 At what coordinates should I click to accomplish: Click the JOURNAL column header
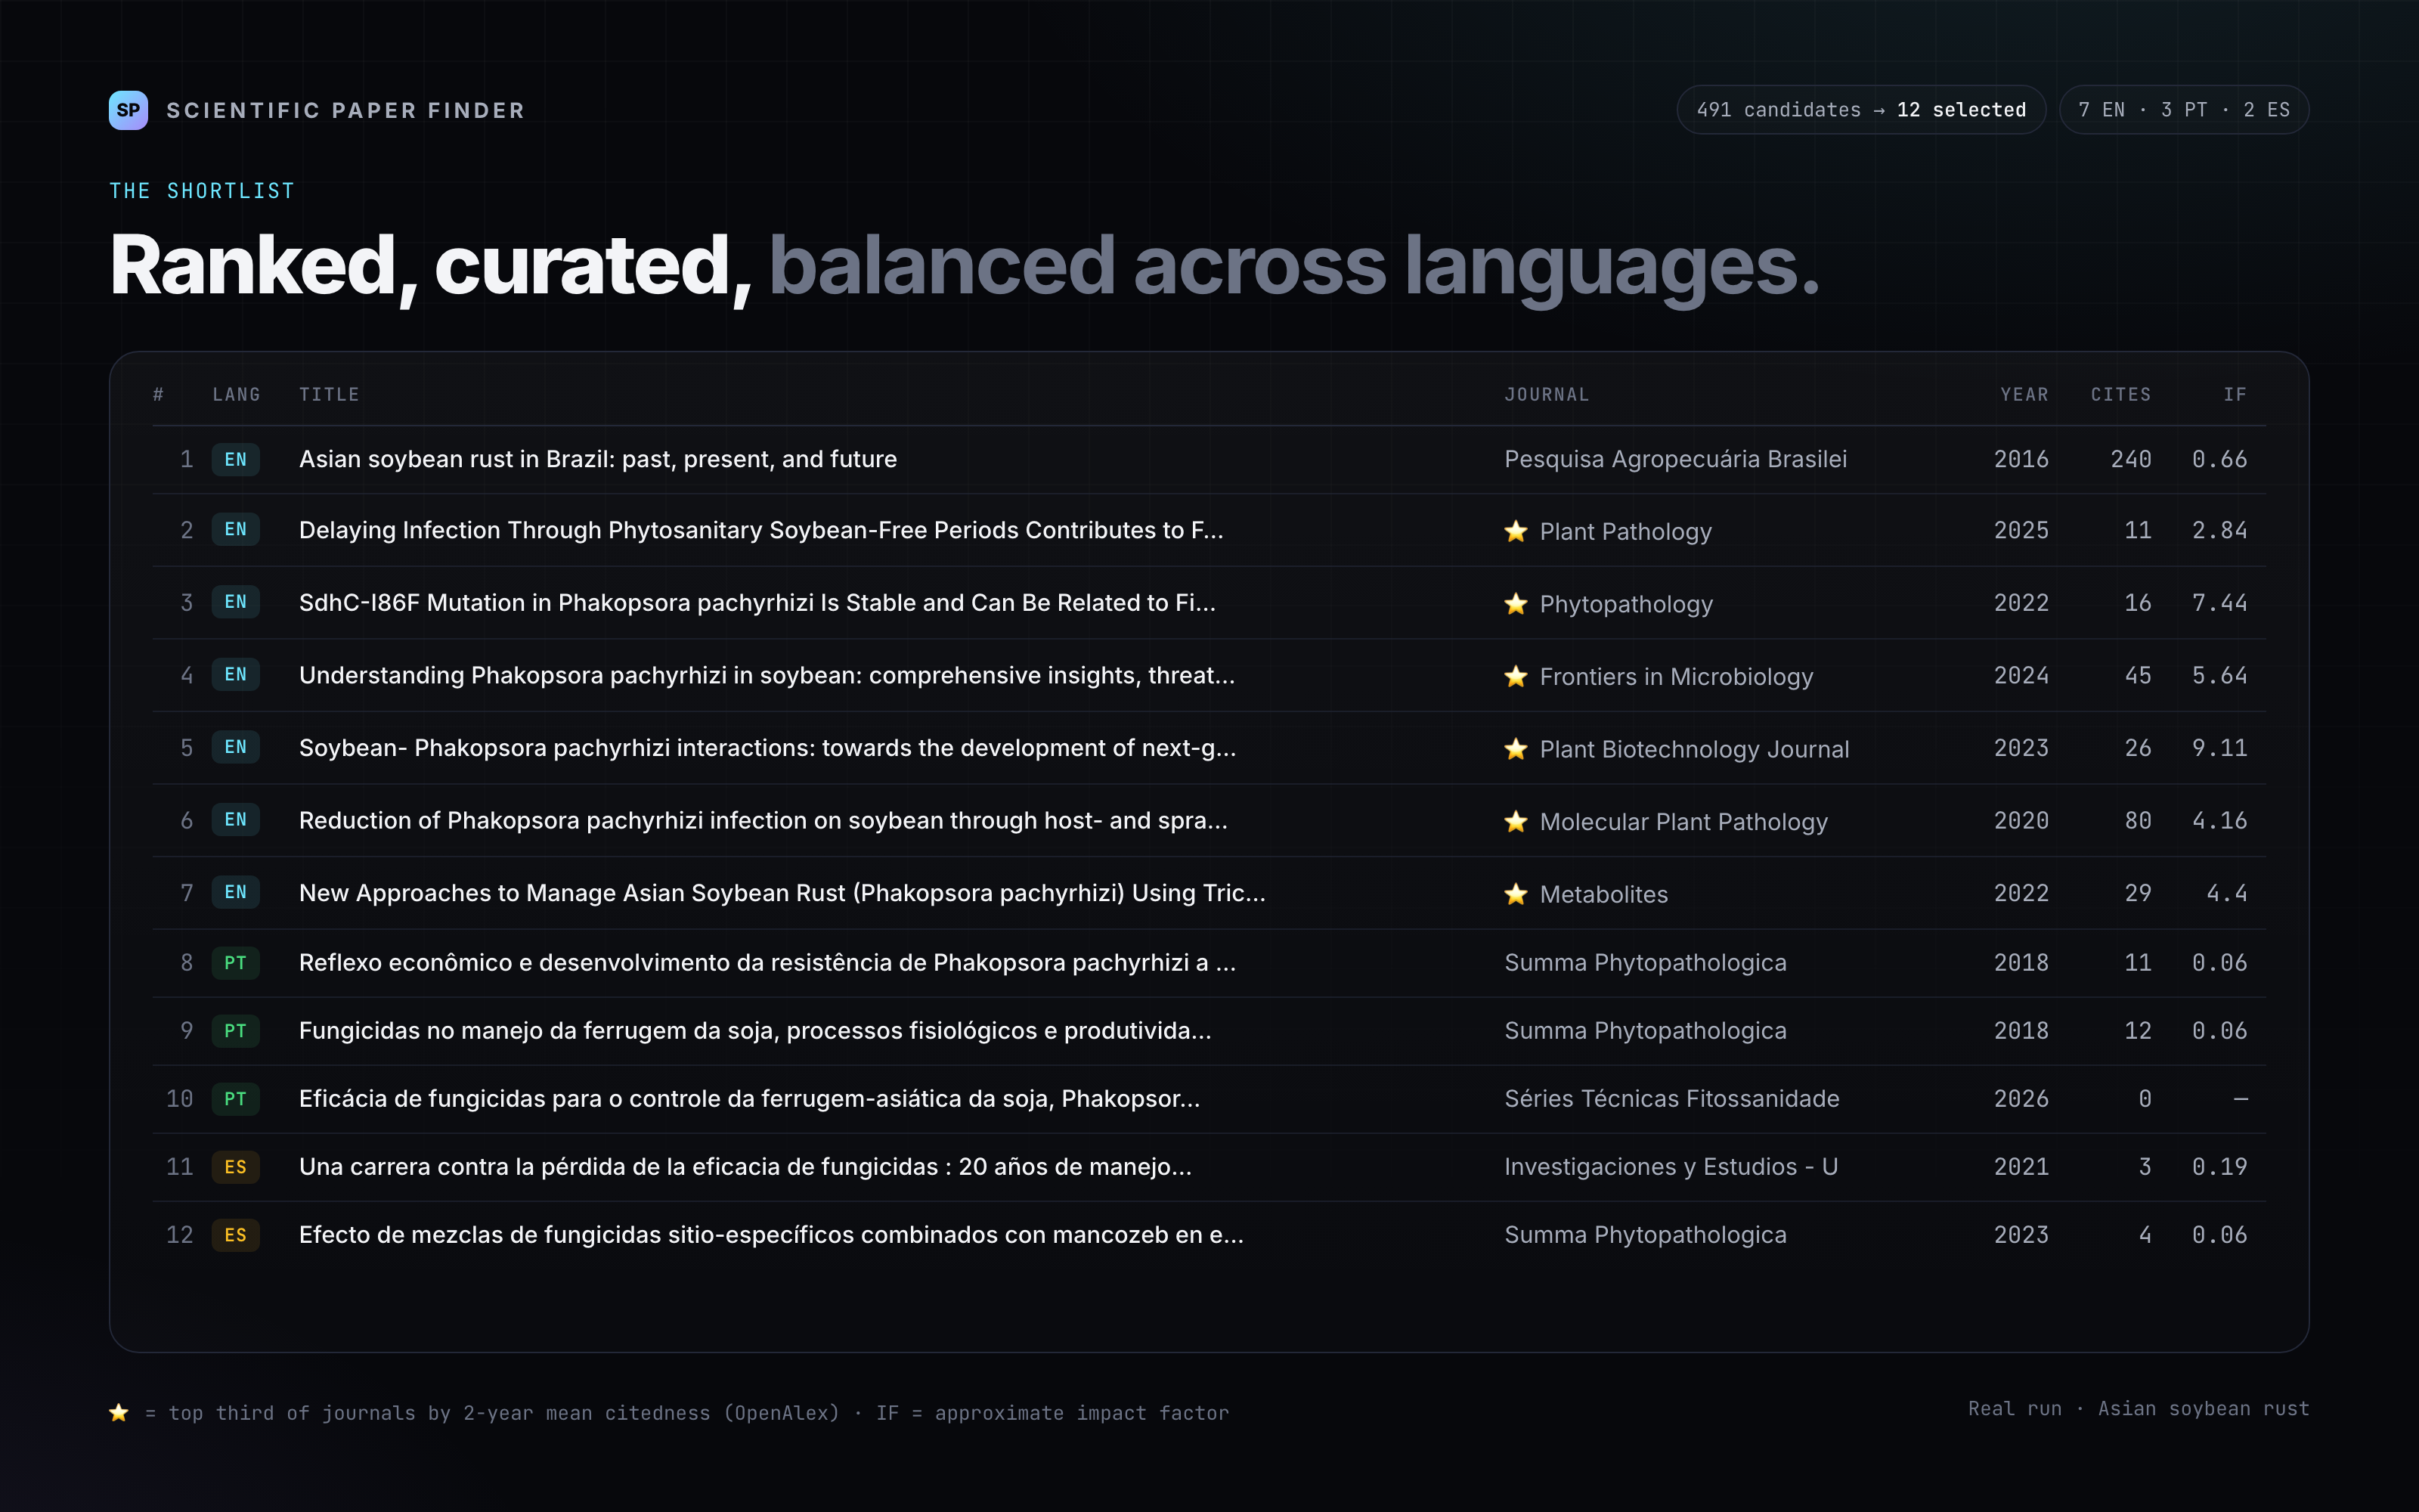(x=1547, y=395)
